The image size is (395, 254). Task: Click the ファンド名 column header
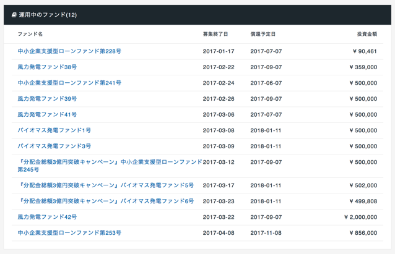tap(30, 34)
